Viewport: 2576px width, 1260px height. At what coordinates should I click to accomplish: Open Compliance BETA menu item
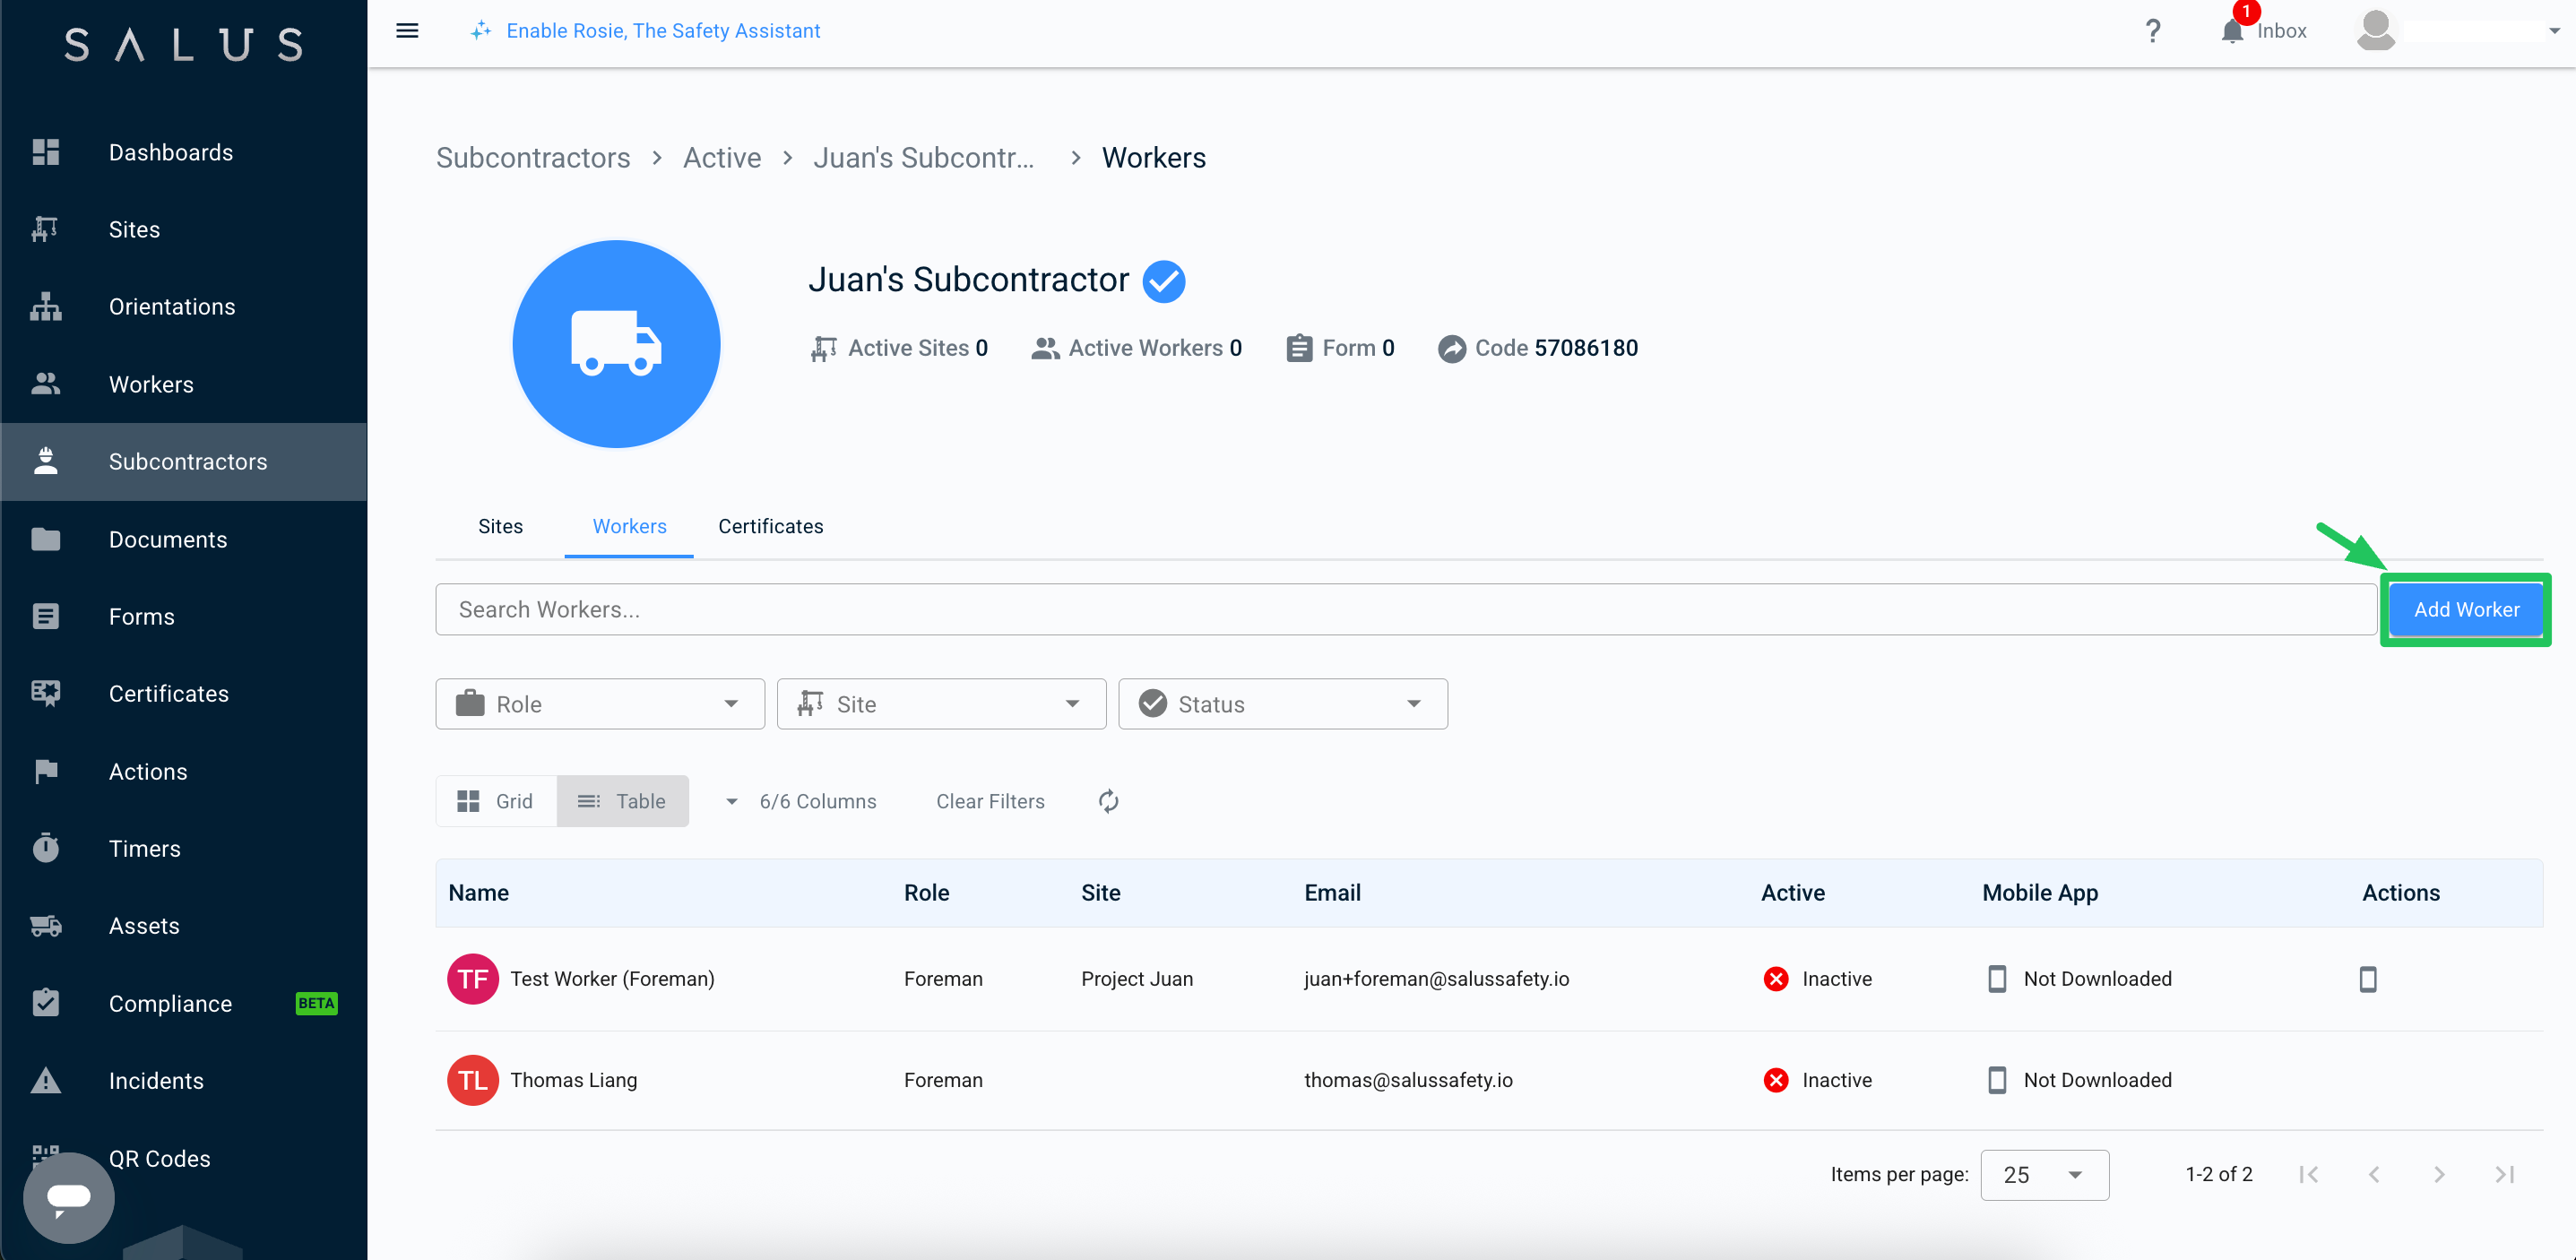[x=184, y=1003]
